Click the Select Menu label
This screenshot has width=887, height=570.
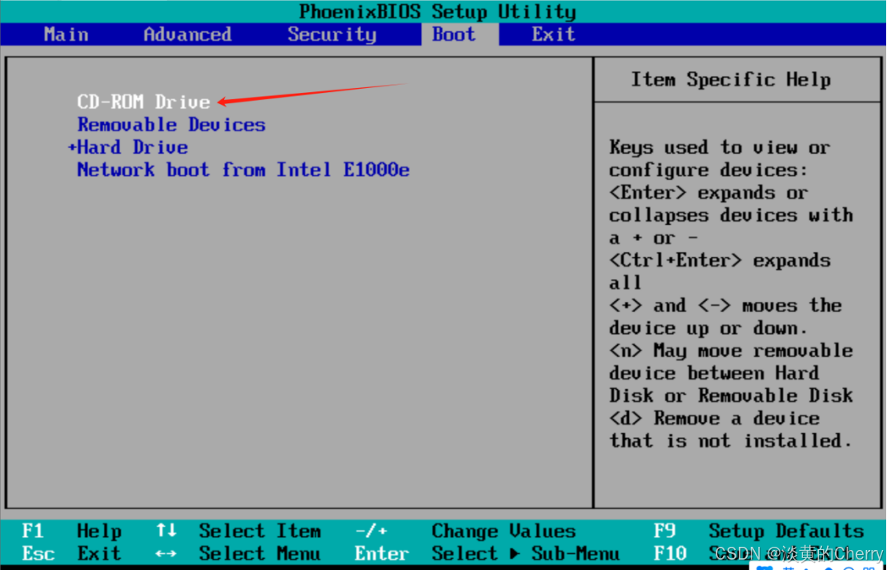pos(259,553)
